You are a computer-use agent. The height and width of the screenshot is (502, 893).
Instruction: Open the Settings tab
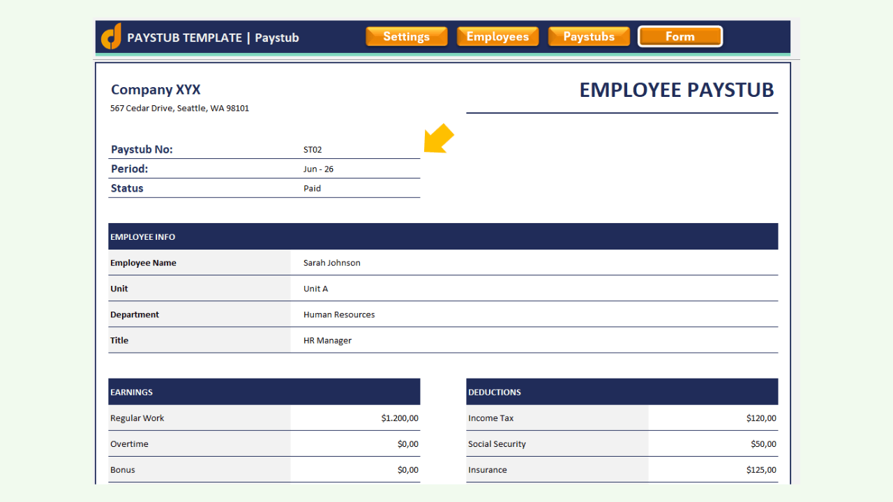(406, 36)
